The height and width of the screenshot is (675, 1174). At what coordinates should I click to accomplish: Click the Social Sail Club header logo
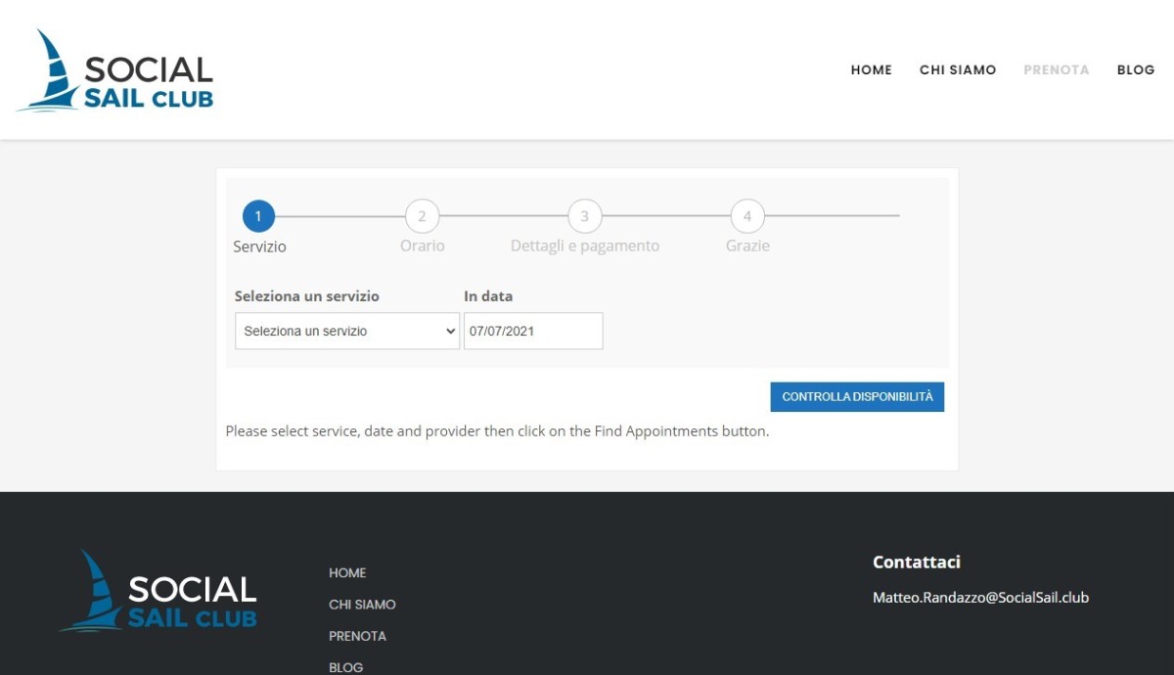115,70
